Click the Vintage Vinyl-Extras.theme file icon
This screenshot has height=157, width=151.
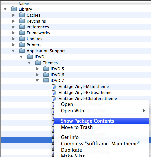click(x=54, y=92)
